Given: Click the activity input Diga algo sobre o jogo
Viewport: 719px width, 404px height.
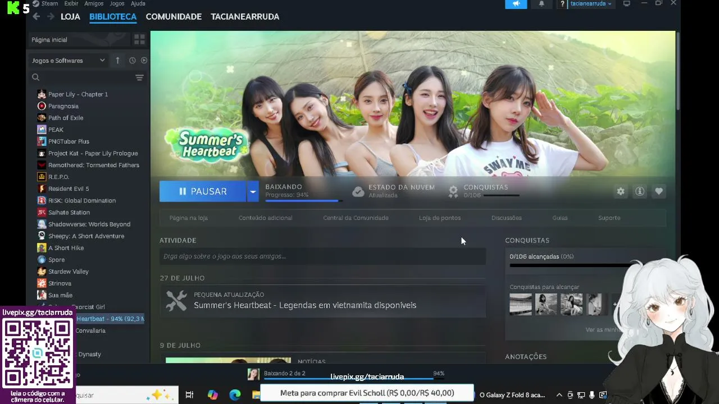Looking at the screenshot, I should coord(322,256).
